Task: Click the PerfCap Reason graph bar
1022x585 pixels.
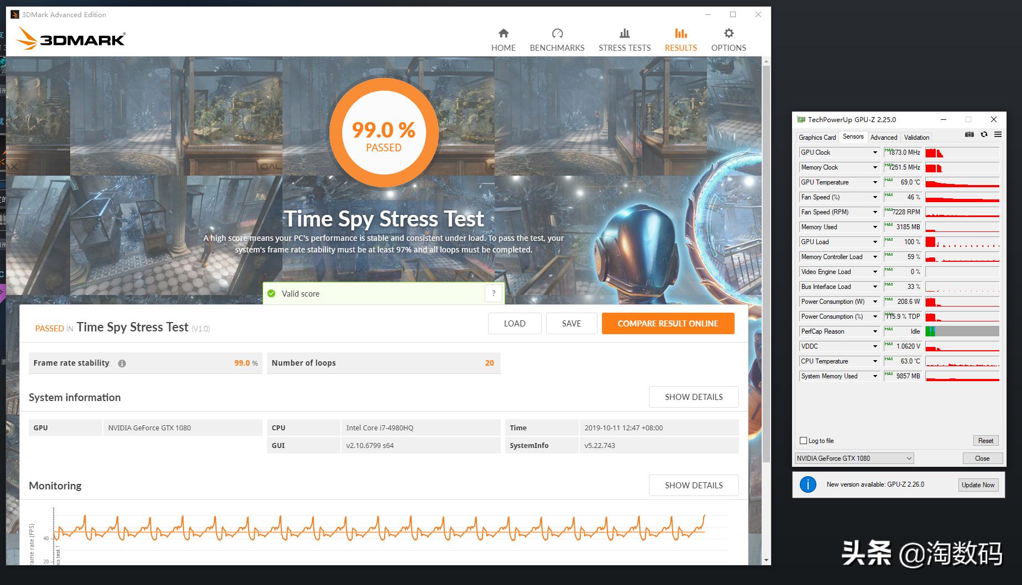Action: pyautogui.click(x=962, y=331)
